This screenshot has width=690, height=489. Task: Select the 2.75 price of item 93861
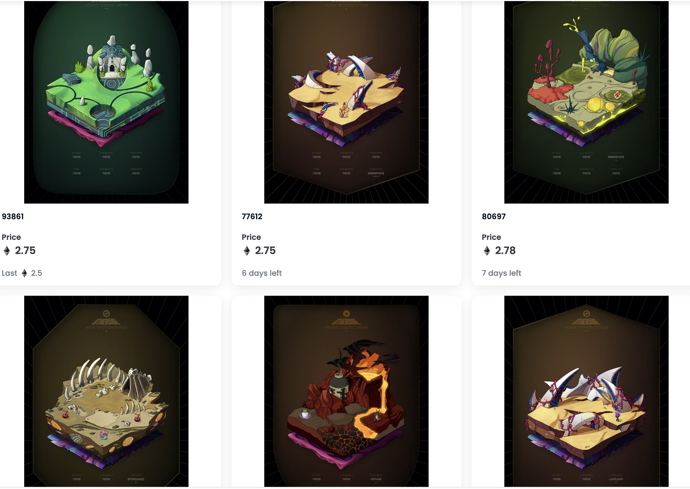25,251
